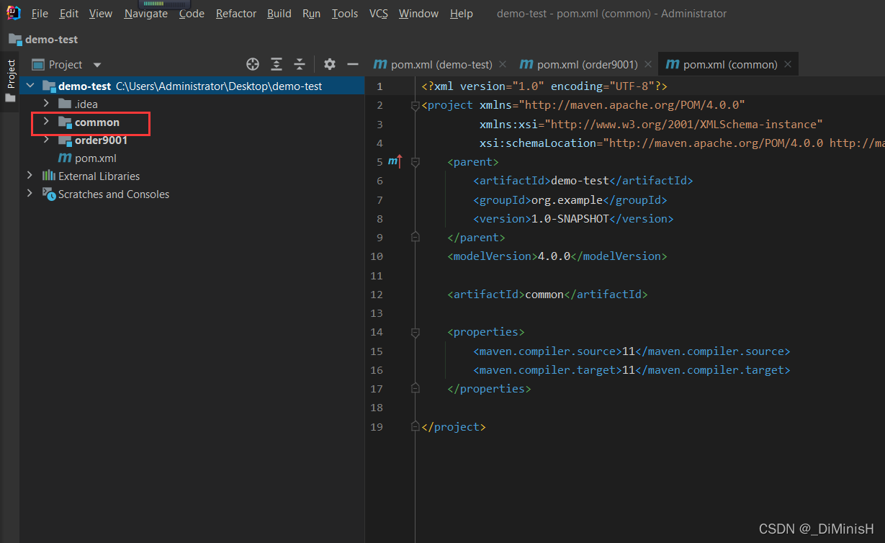Open the Project view dropdown

pyautogui.click(x=97, y=65)
